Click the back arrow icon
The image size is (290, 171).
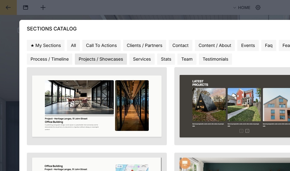[x=8, y=7]
